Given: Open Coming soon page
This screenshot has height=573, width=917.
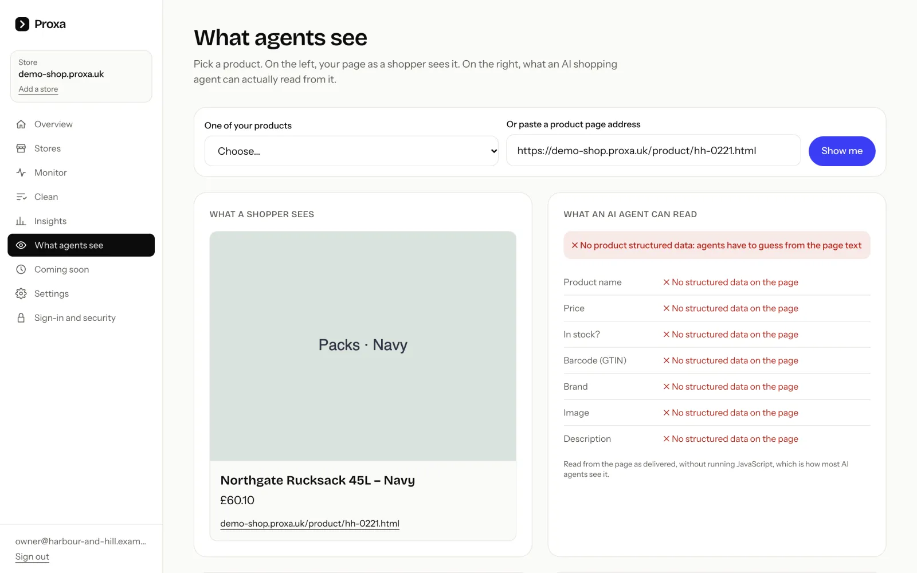Looking at the screenshot, I should [81, 269].
